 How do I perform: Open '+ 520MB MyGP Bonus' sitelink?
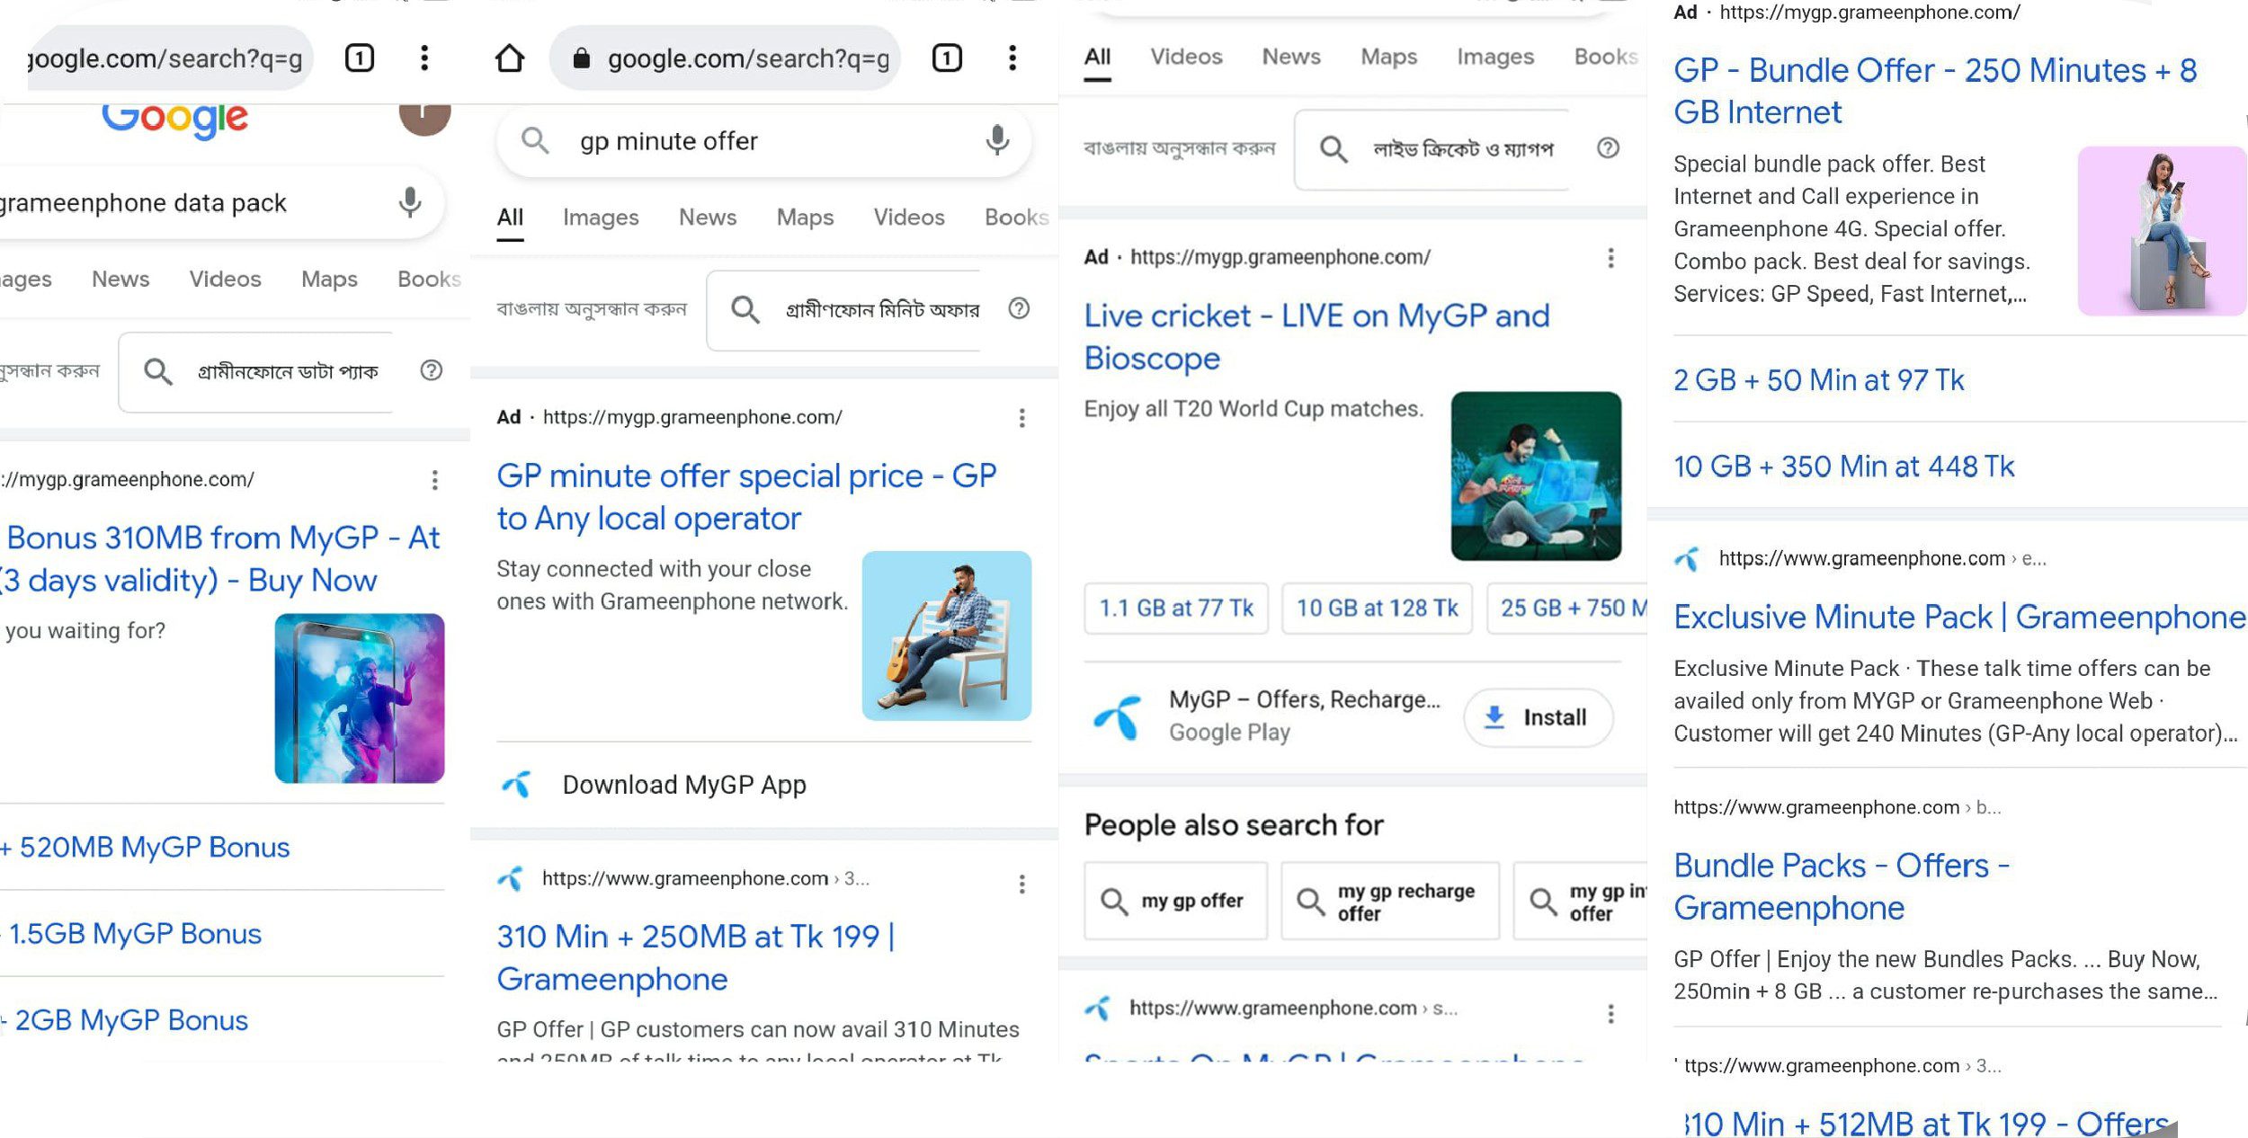[x=146, y=848]
